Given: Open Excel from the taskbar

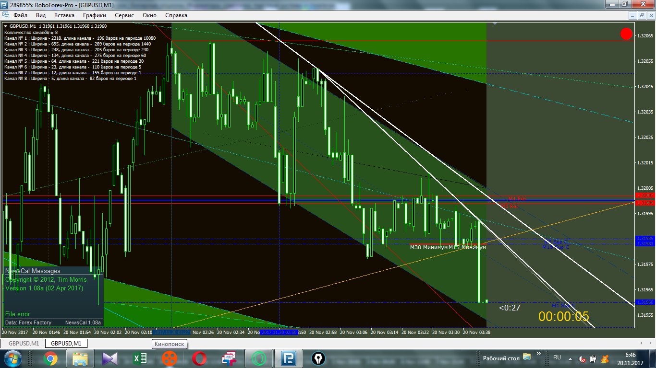Looking at the screenshot, I should click(139, 358).
